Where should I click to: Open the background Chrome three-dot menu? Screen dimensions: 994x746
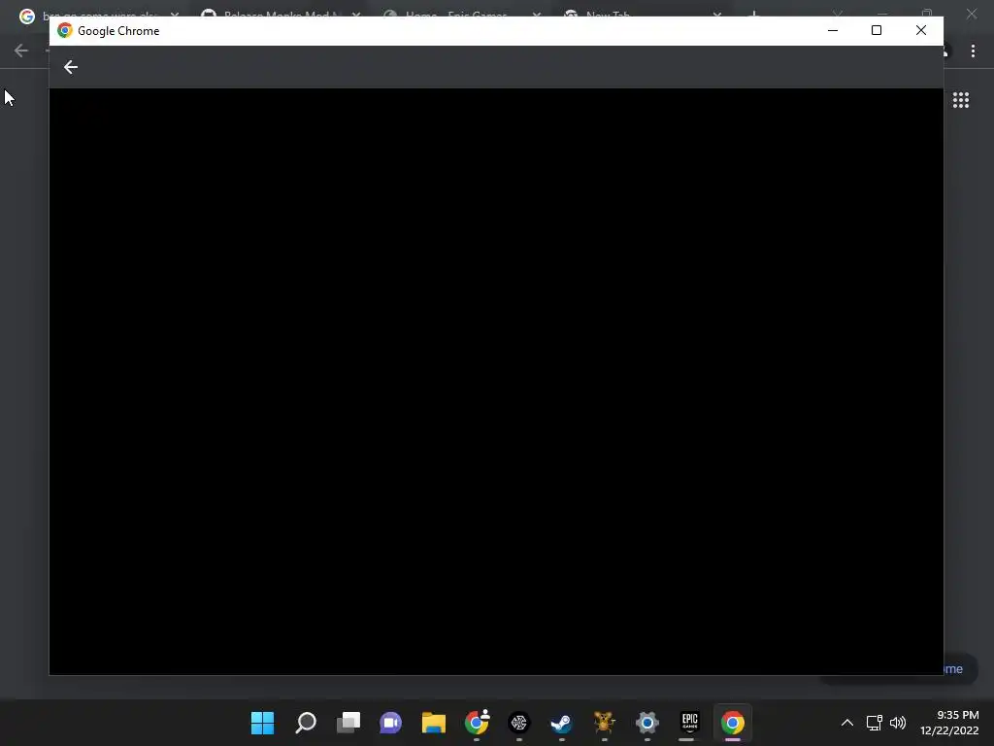[x=973, y=51]
